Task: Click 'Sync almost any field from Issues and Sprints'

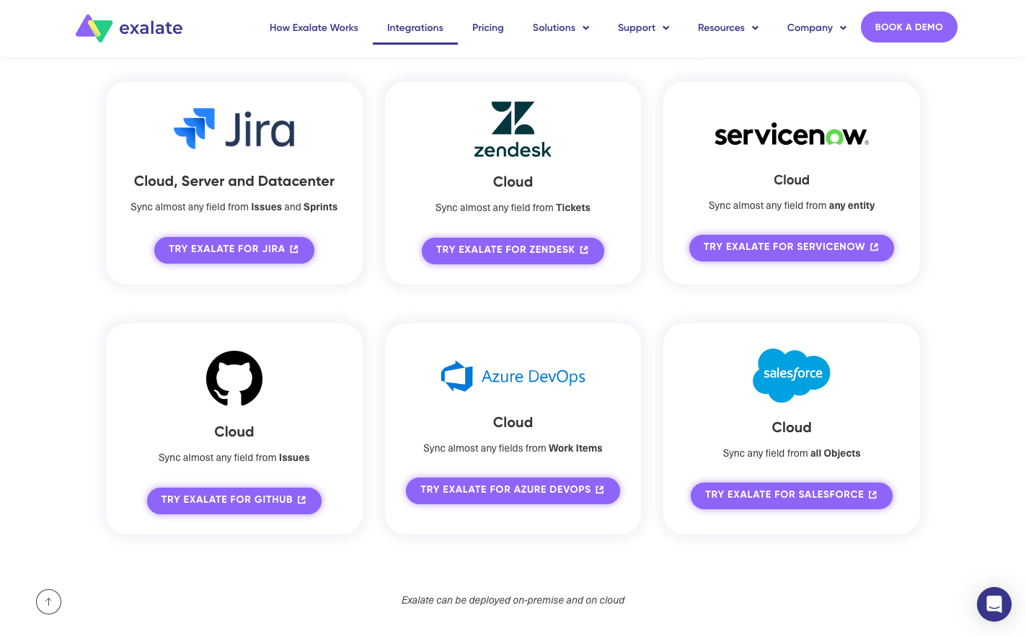Action: tap(234, 207)
